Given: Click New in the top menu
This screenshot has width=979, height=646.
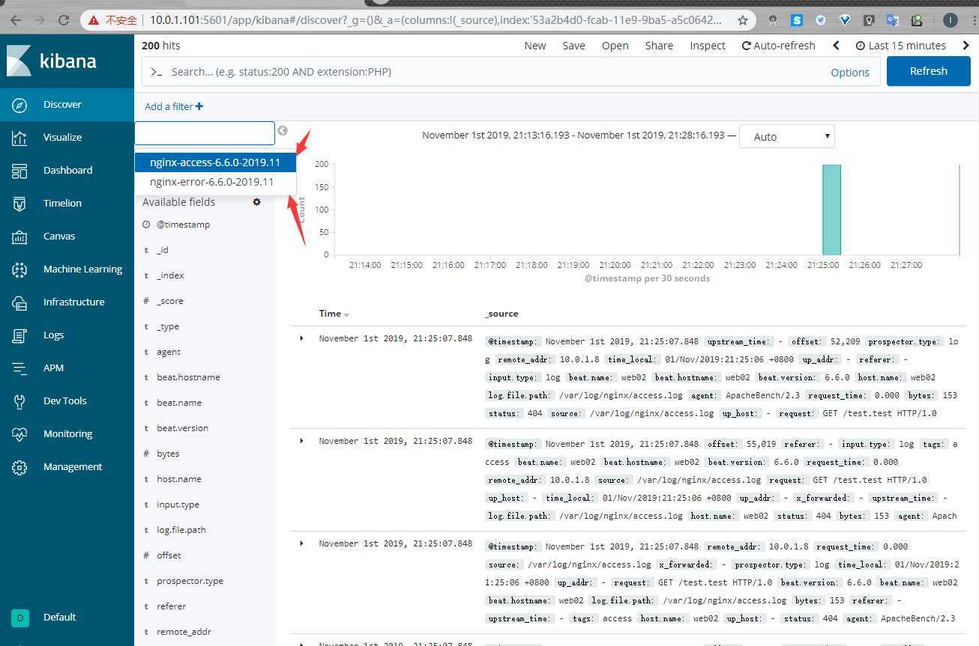Looking at the screenshot, I should [x=535, y=46].
